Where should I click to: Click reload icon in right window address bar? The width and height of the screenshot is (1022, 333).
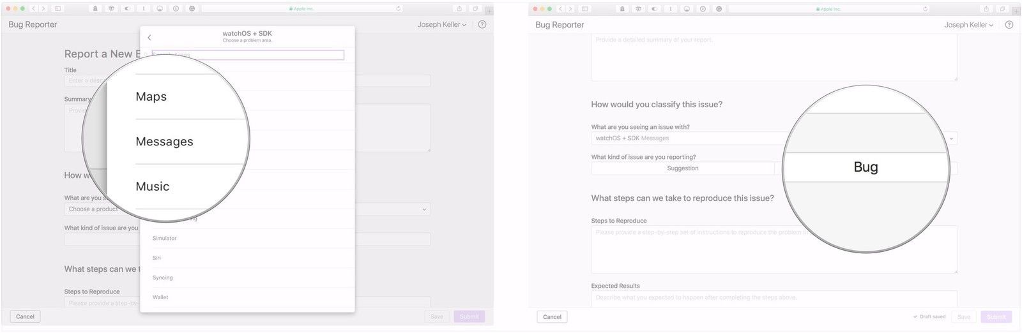click(x=925, y=9)
